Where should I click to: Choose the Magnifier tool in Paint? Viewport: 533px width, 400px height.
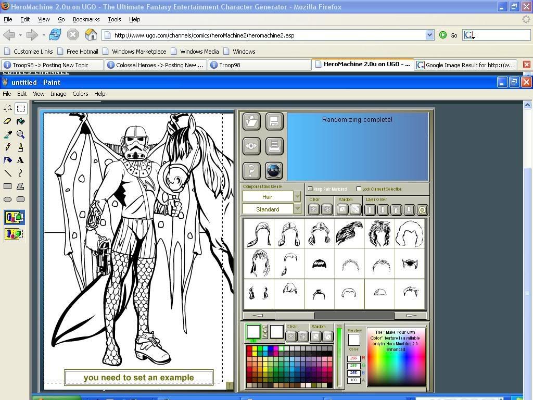[21, 134]
